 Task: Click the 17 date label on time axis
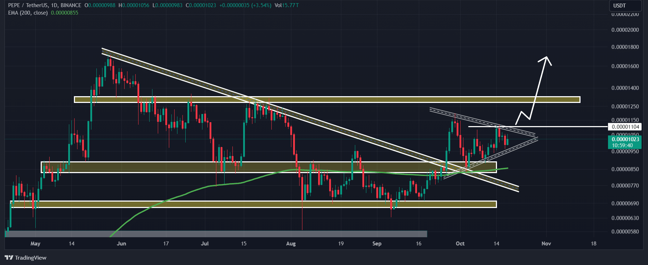coord(166,244)
